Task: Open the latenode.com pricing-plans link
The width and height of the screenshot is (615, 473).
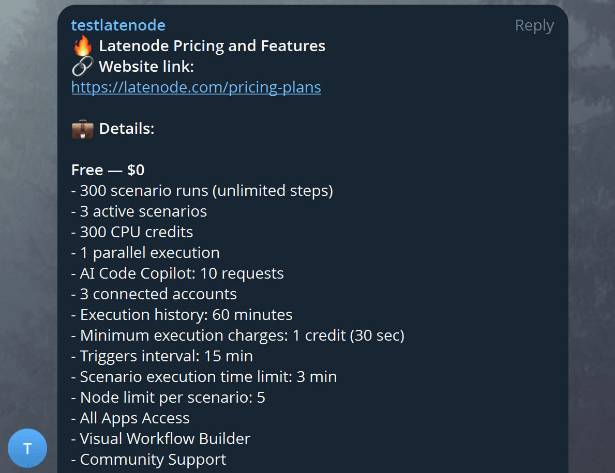Action: pyautogui.click(x=196, y=87)
